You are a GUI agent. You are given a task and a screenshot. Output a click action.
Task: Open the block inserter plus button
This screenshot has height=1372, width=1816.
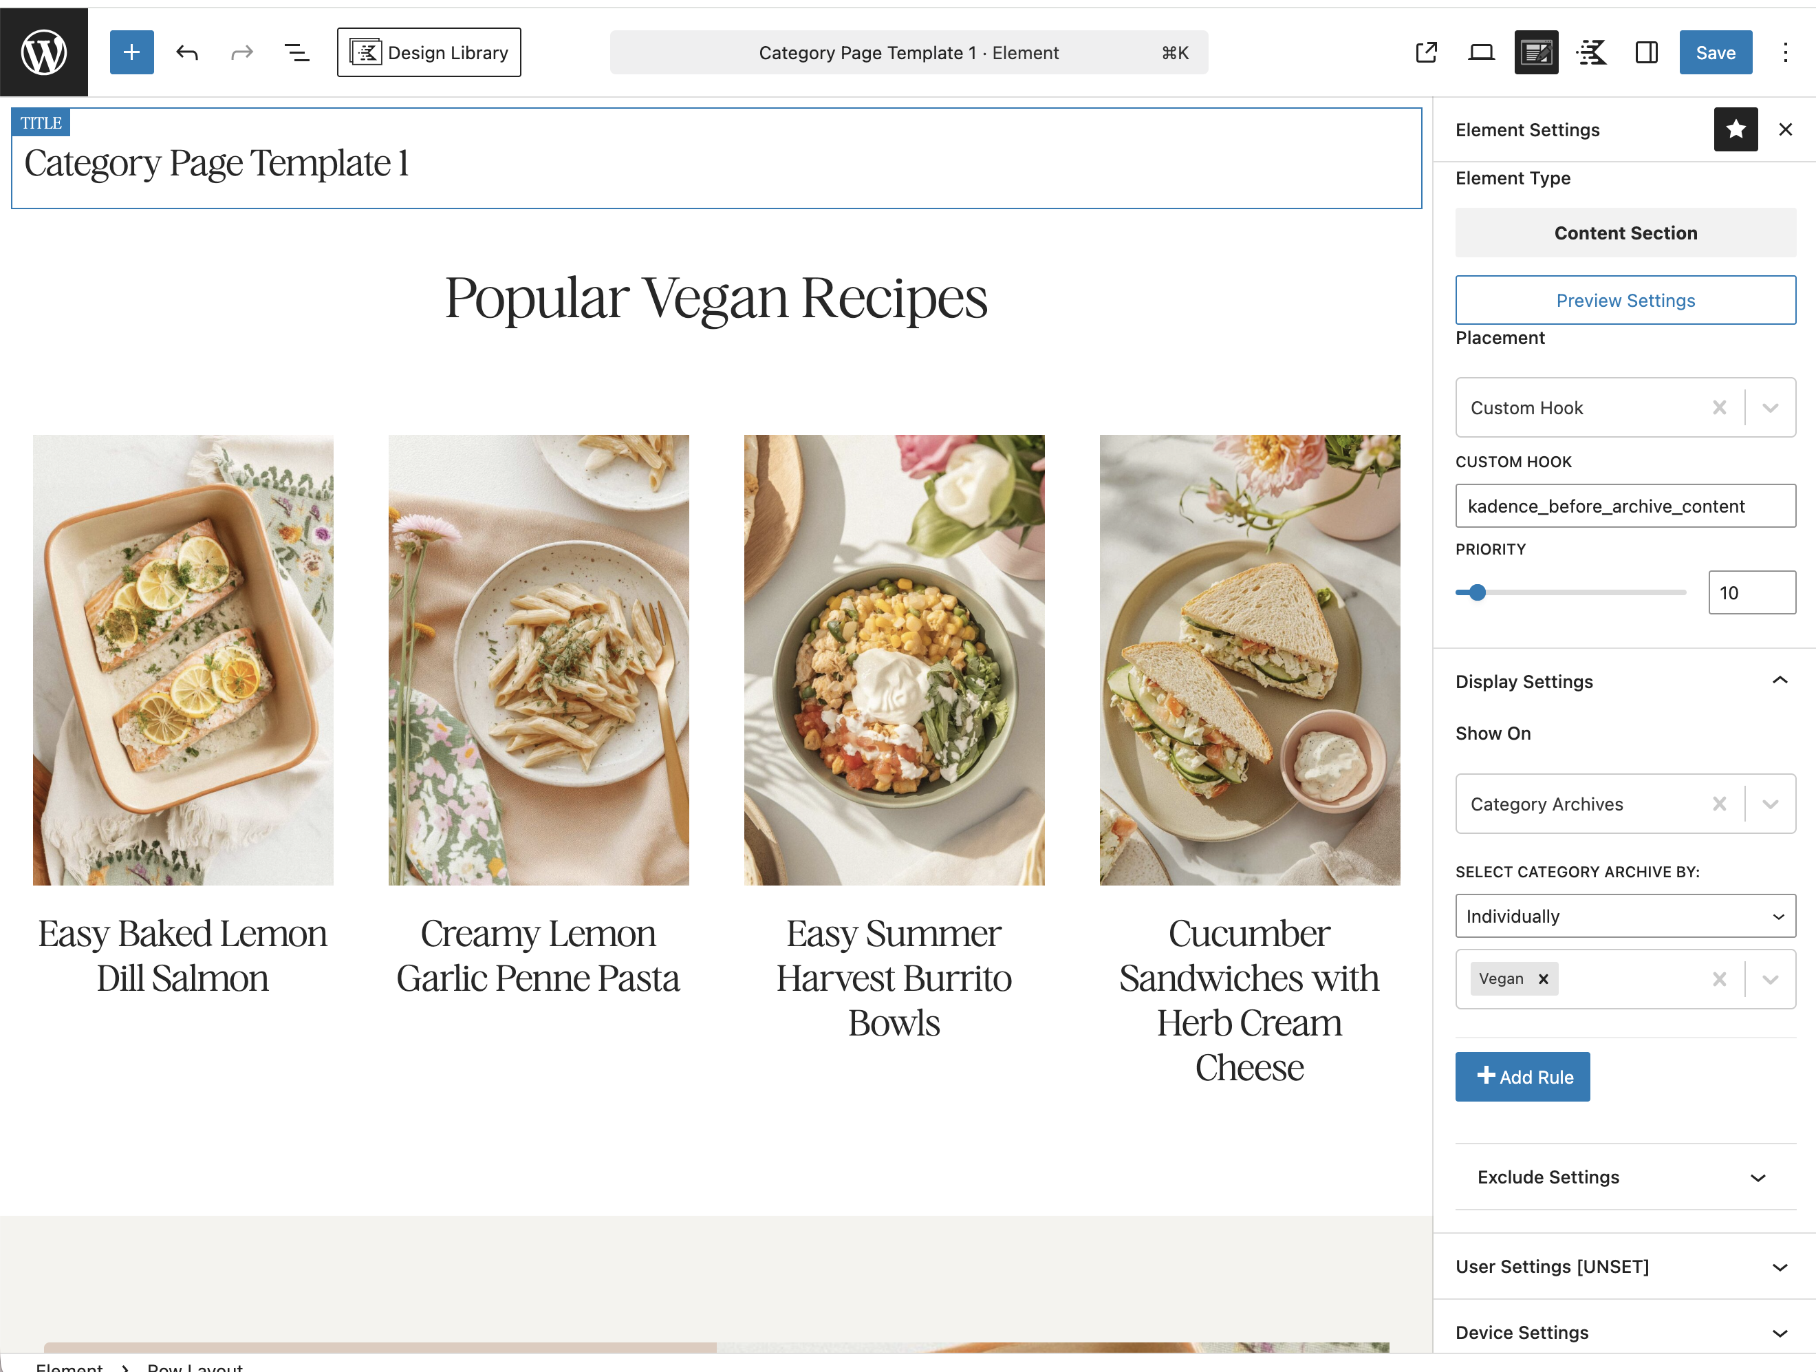click(131, 52)
